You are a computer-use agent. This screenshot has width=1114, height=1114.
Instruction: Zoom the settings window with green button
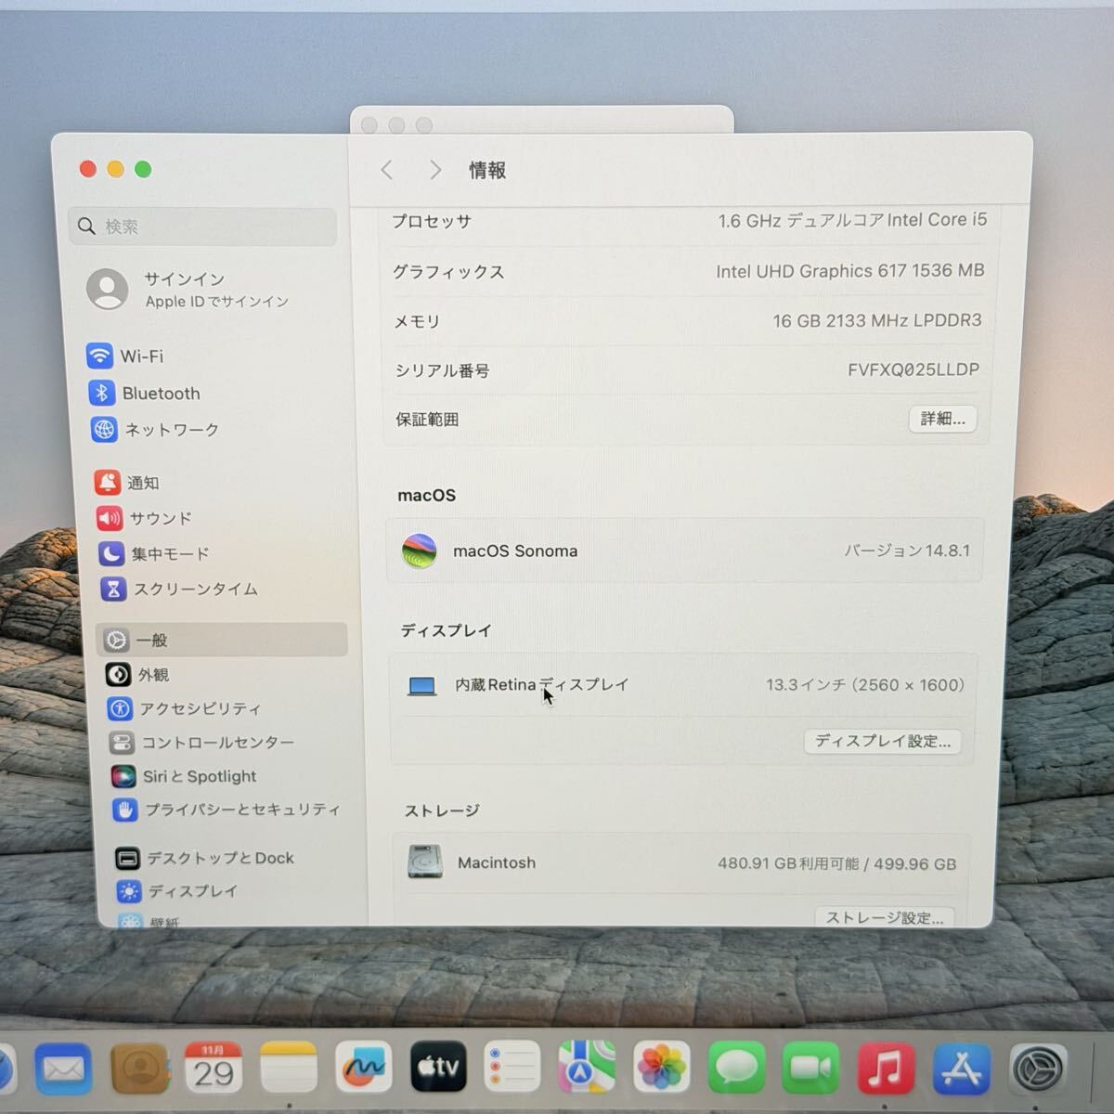tap(143, 169)
